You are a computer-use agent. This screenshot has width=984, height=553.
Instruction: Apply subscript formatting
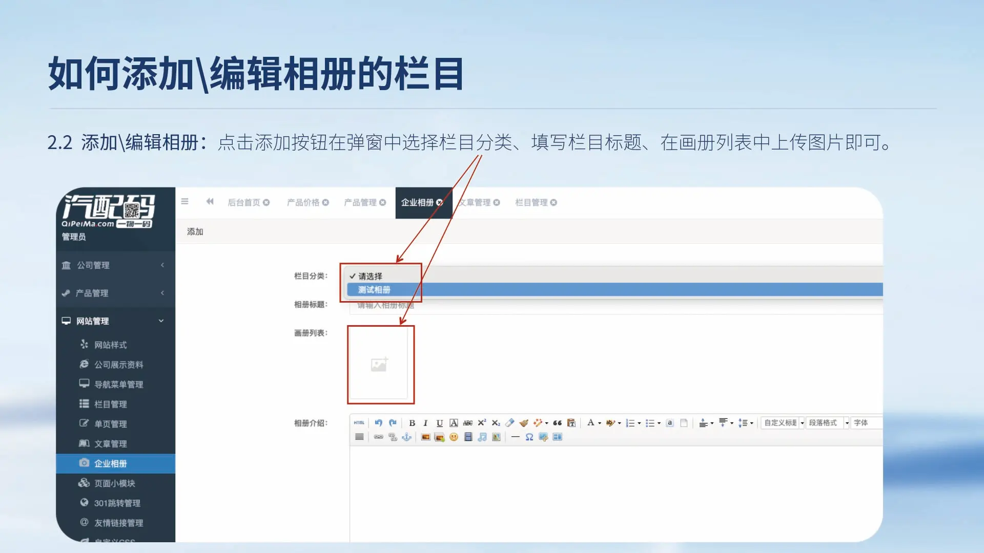[x=496, y=423]
